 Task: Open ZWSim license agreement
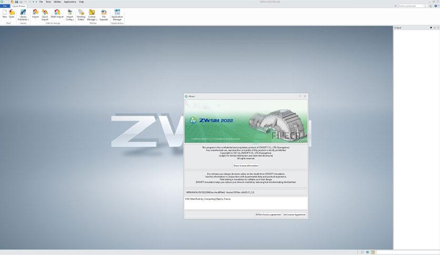coord(268,214)
